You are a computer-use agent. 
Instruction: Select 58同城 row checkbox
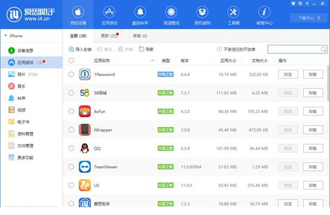71,93
